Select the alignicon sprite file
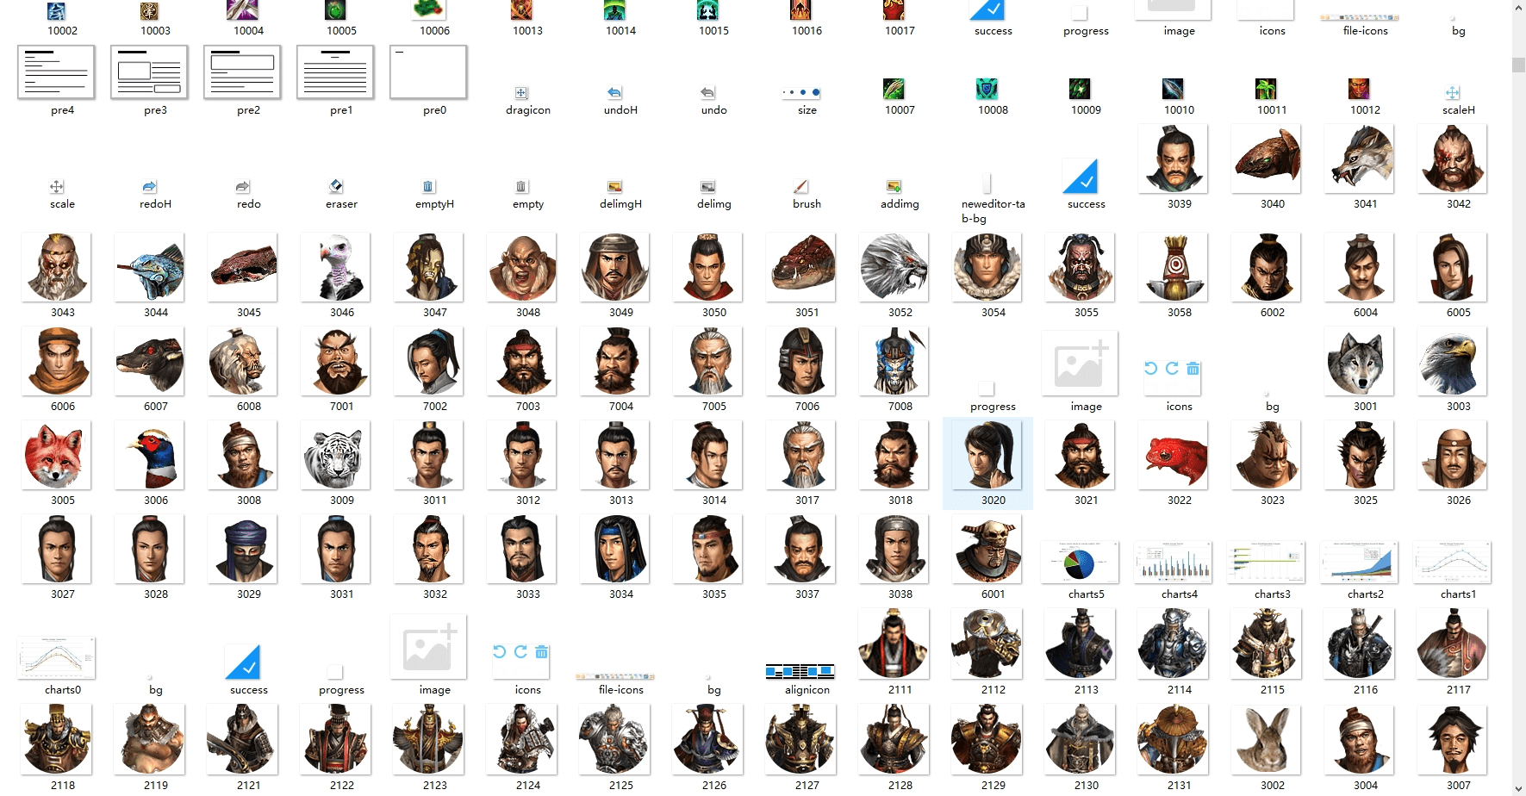Image resolution: width=1526 pixels, height=796 pixels. [x=800, y=671]
